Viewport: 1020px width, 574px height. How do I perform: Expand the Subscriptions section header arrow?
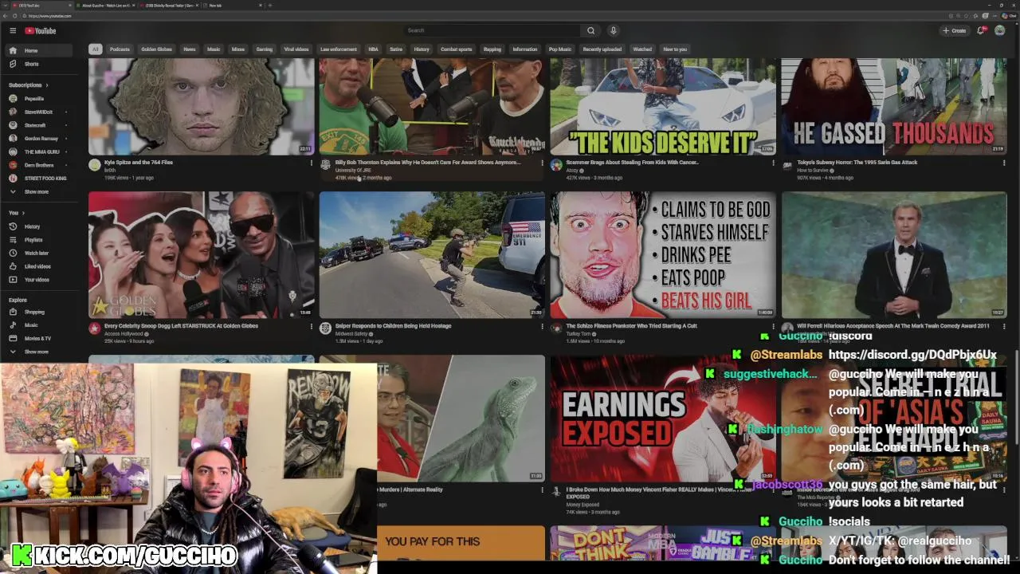(x=47, y=85)
